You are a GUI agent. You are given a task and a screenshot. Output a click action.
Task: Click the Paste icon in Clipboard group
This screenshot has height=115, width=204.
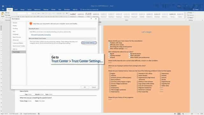pos(3,14)
